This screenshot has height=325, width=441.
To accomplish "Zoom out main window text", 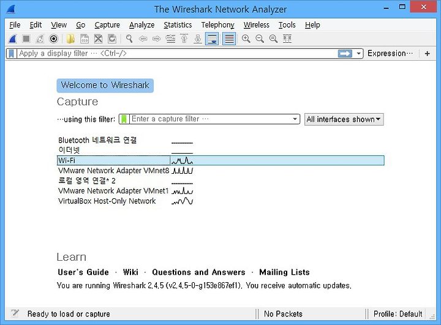I will 260,39.
